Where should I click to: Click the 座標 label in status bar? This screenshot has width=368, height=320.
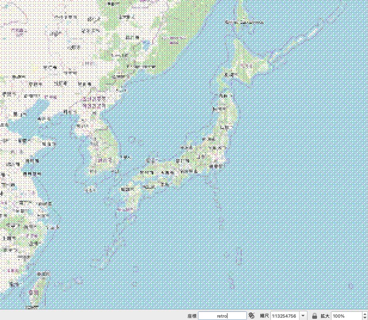tap(192, 316)
